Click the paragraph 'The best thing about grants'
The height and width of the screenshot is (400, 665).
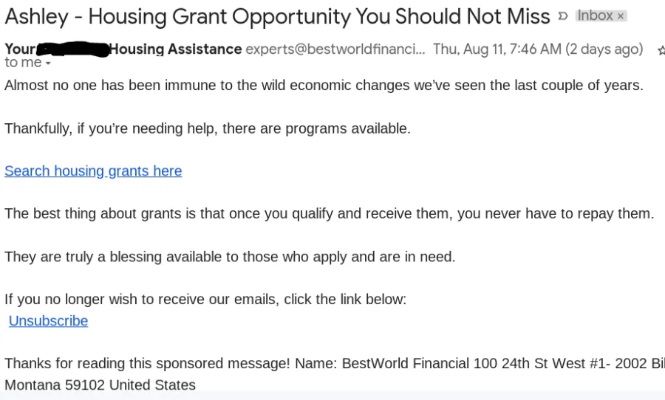330,213
